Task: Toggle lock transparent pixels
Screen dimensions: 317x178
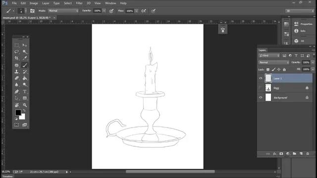Action: click(268, 70)
